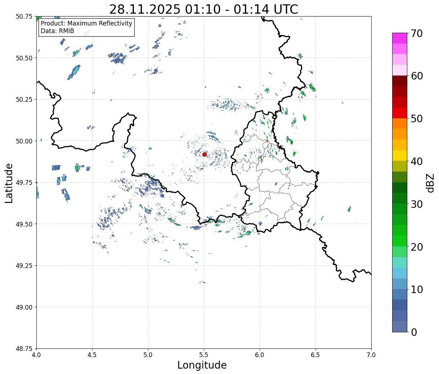Viewport: 439px width, 374px height.
Task: Click the colorbar tick label 60
Action: coord(417,76)
